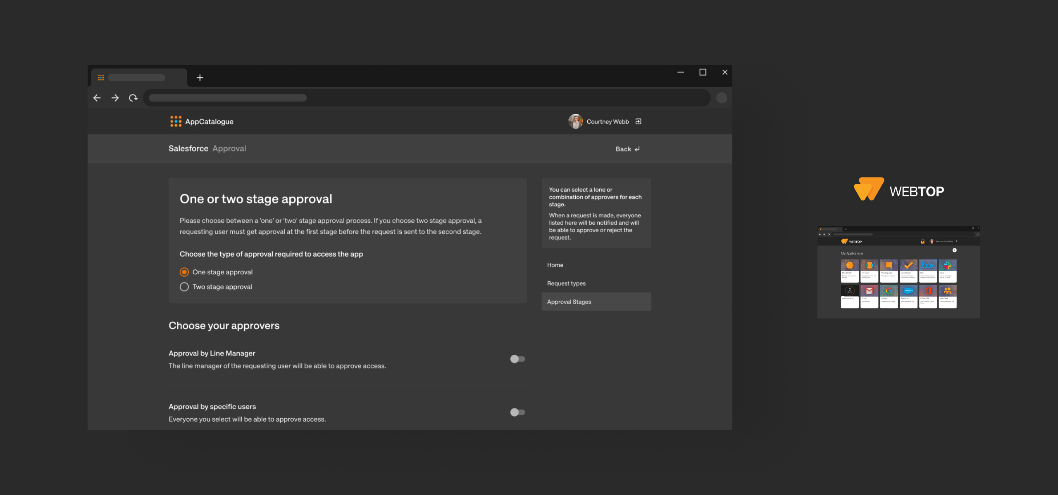Click the address bar in main browser window

(427, 98)
